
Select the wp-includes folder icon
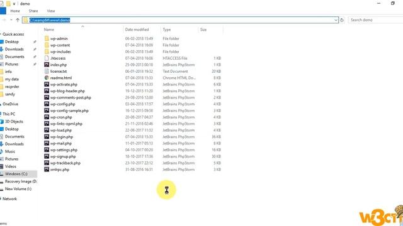point(47,51)
